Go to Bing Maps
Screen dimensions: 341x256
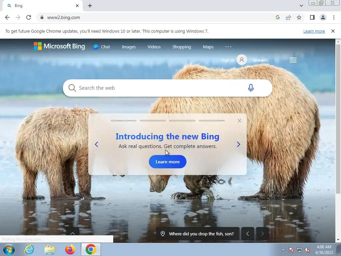208,47
